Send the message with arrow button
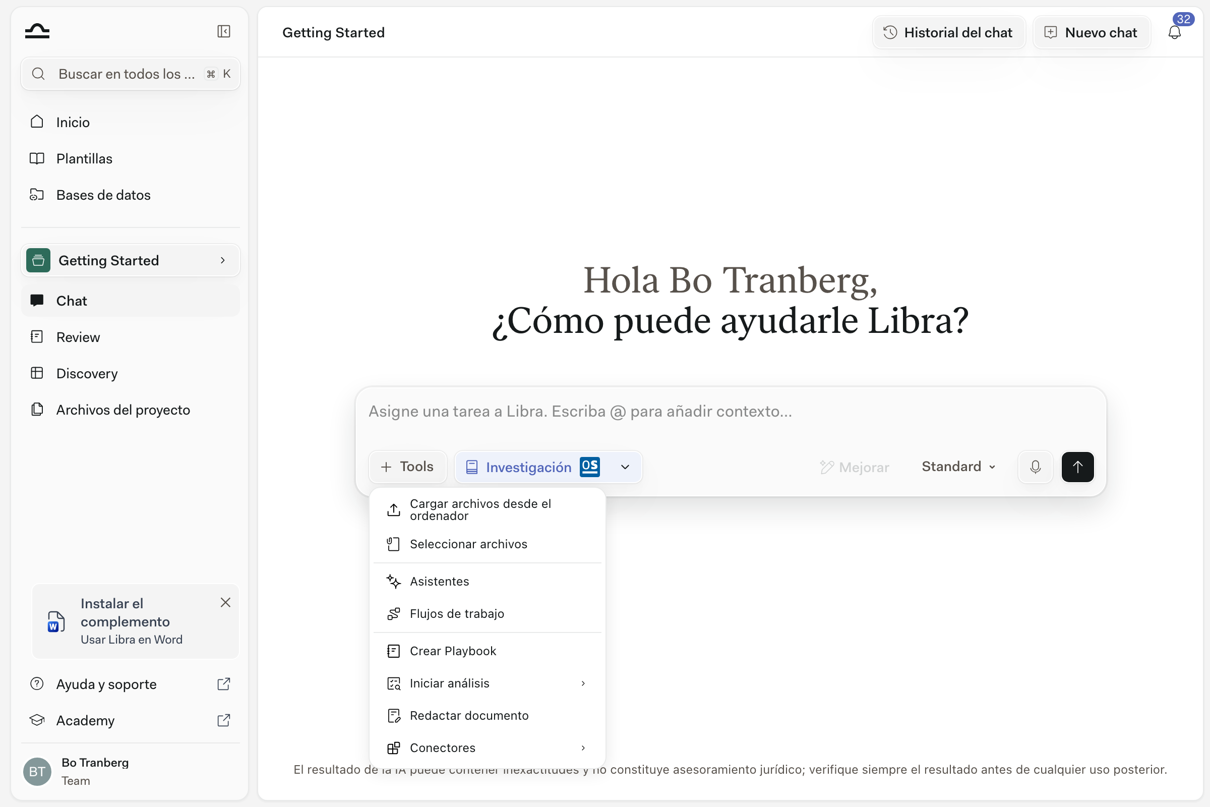The height and width of the screenshot is (807, 1210). coord(1077,467)
